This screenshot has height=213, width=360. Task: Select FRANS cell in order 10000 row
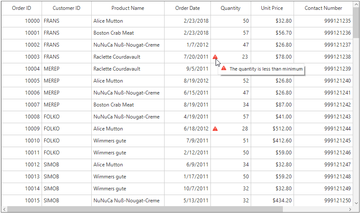click(x=66, y=21)
